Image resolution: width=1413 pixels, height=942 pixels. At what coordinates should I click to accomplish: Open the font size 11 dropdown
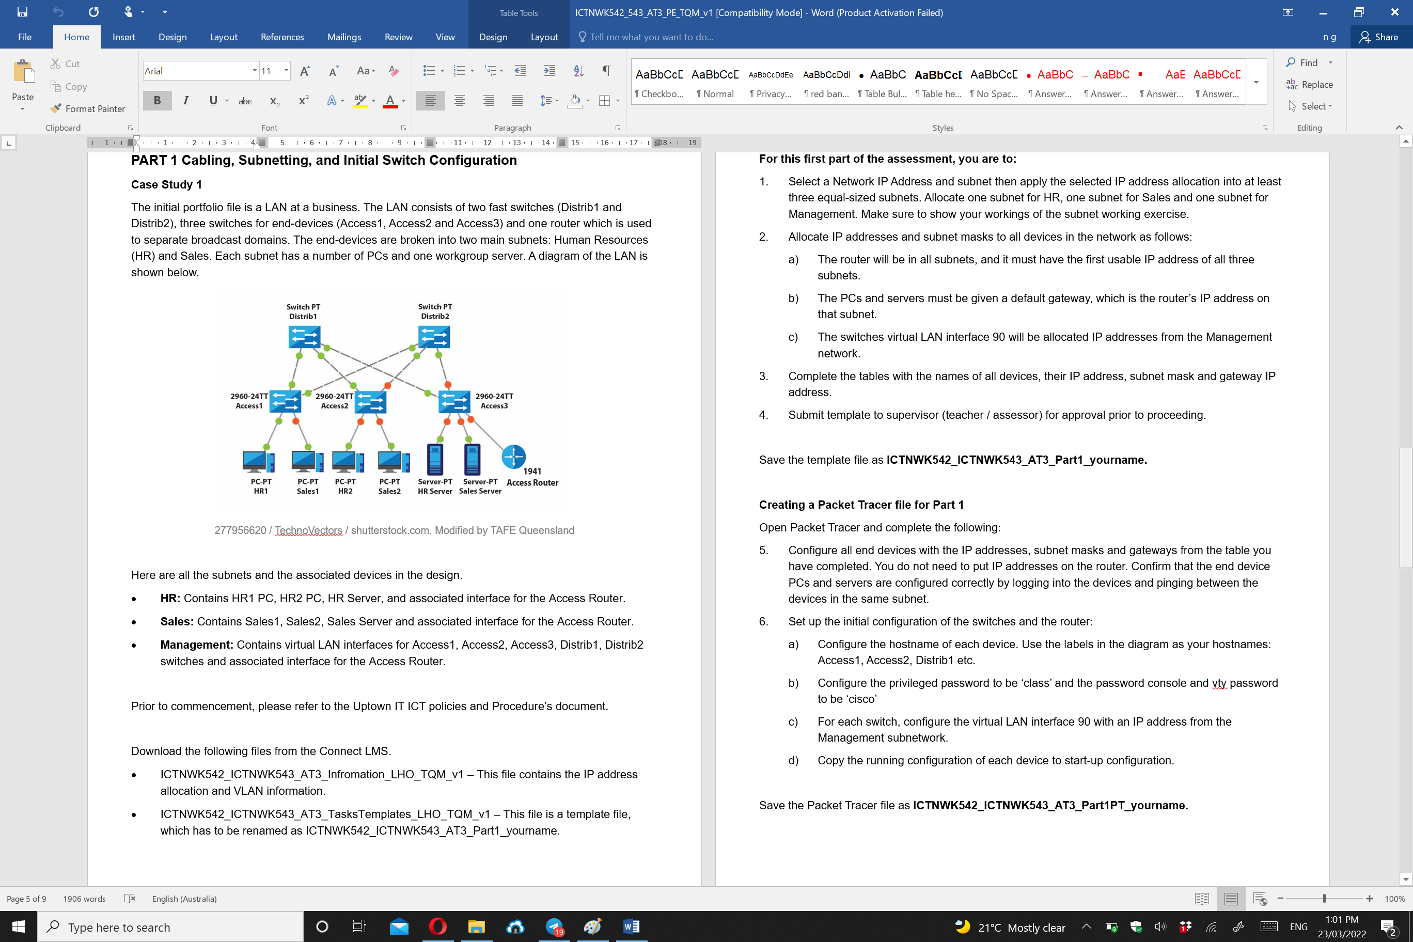pos(286,71)
